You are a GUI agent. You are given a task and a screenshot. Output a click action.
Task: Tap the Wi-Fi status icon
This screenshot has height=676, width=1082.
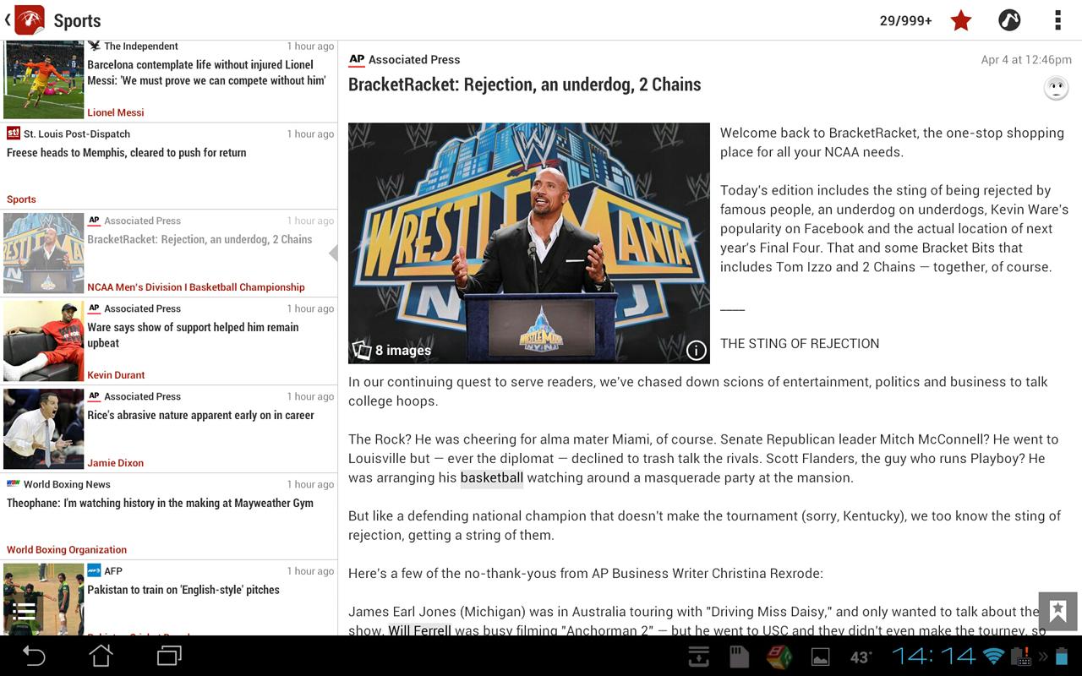(x=994, y=656)
